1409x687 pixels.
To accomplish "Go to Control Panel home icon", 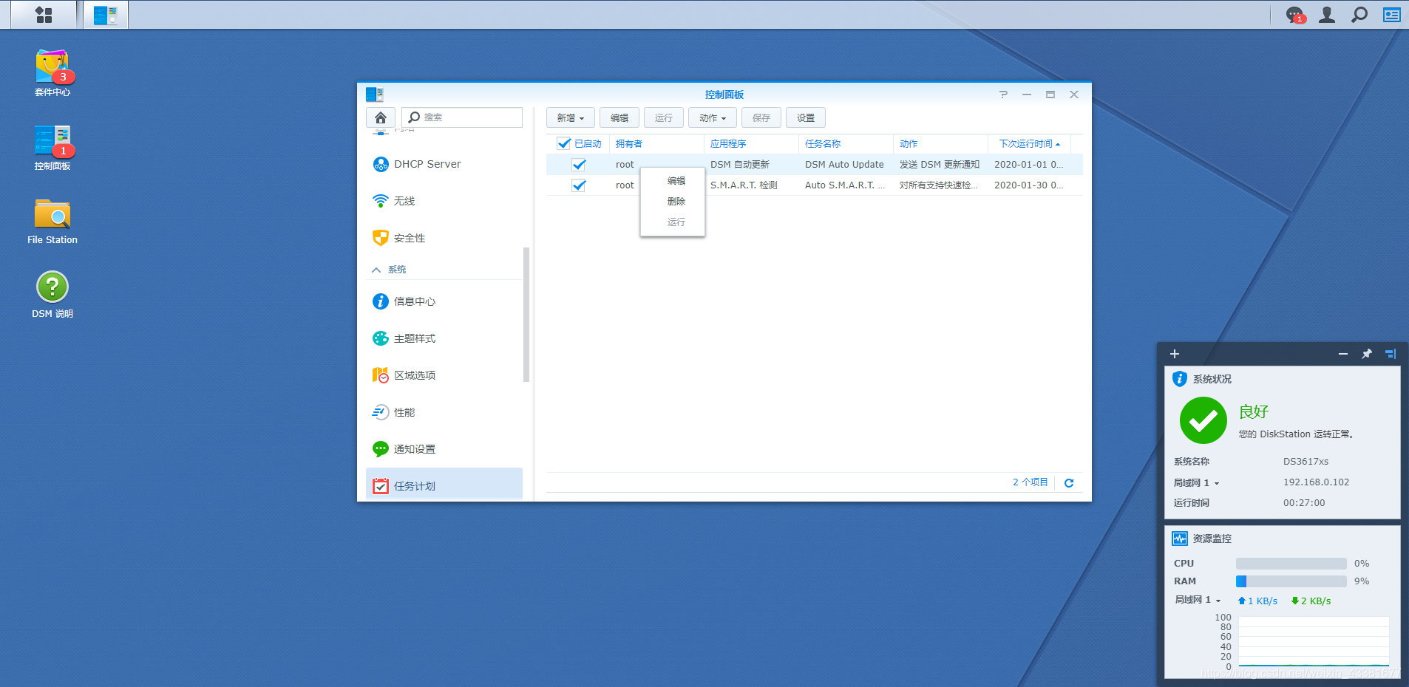I will pos(380,117).
